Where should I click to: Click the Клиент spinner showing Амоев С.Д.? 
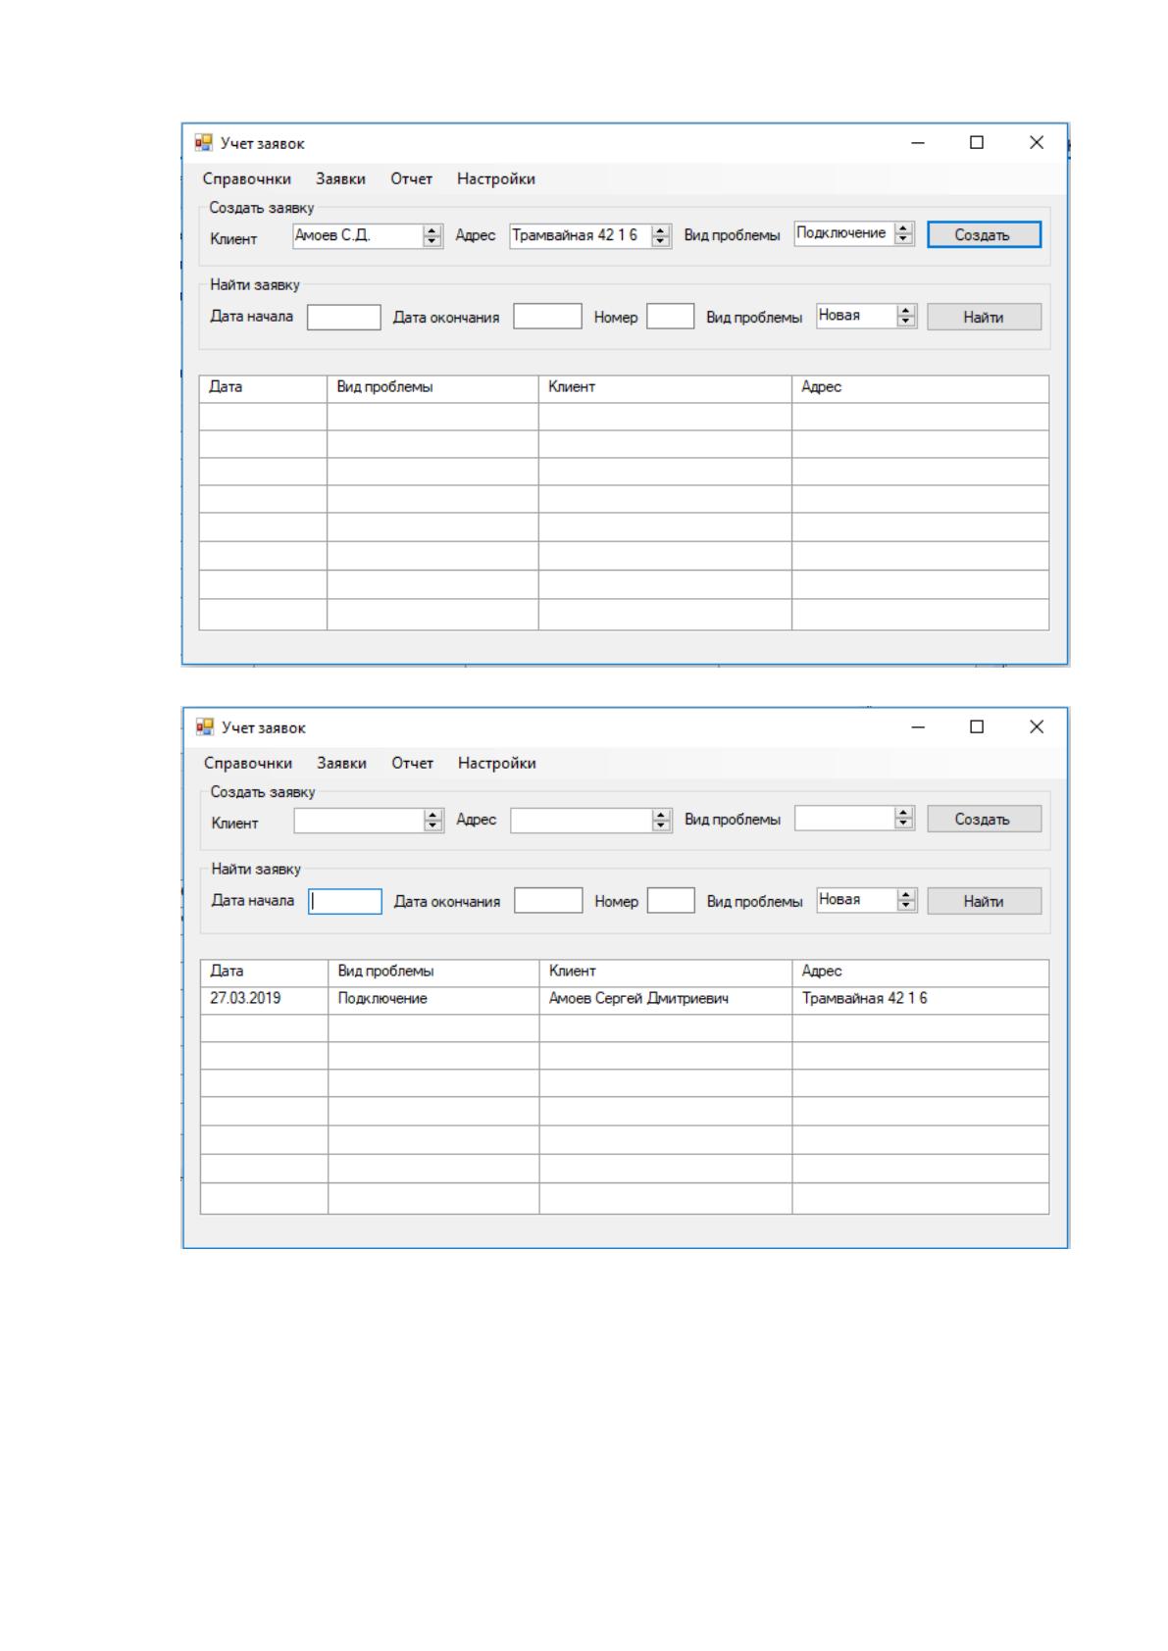click(432, 235)
